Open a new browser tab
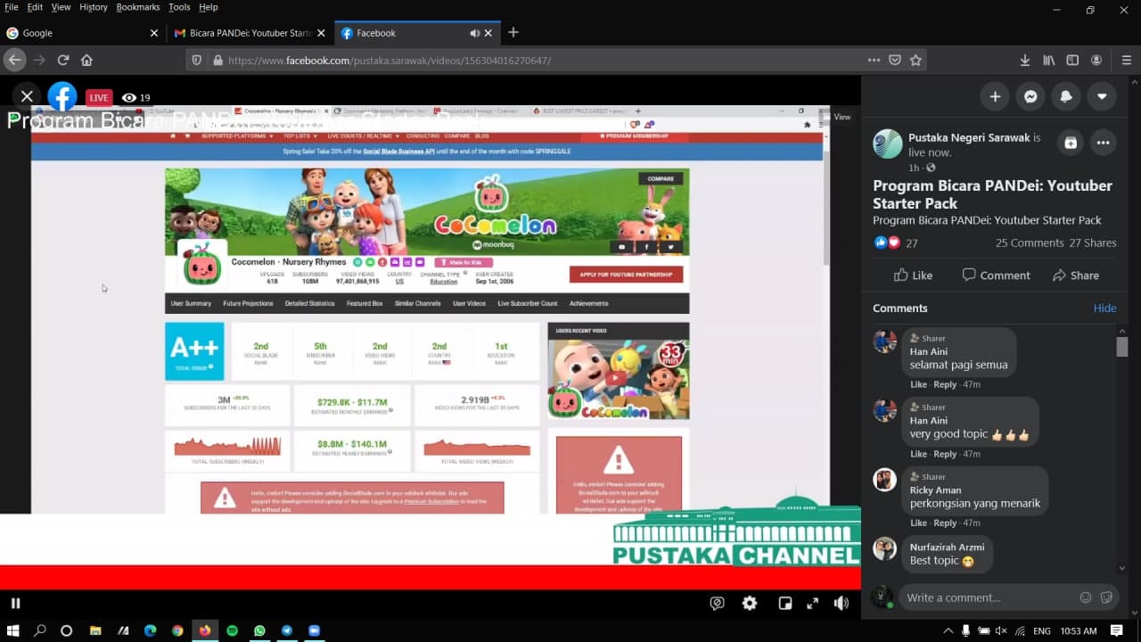The width and height of the screenshot is (1141, 642). tap(513, 32)
